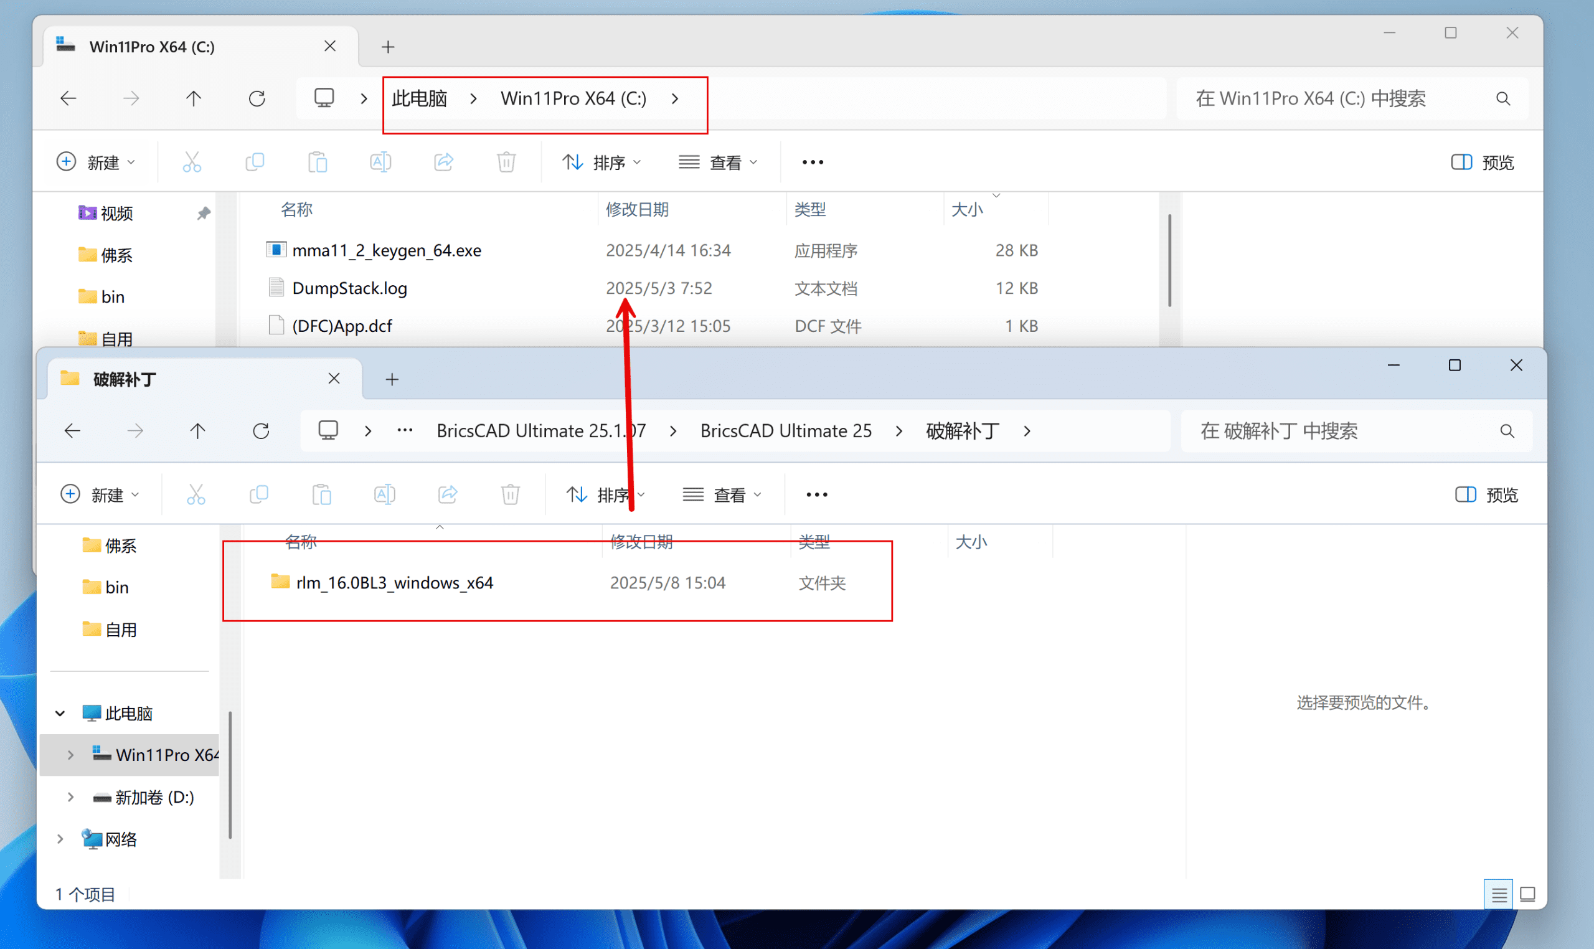
Task: Click delete trash icon in bottom window
Action: pyautogui.click(x=509, y=494)
